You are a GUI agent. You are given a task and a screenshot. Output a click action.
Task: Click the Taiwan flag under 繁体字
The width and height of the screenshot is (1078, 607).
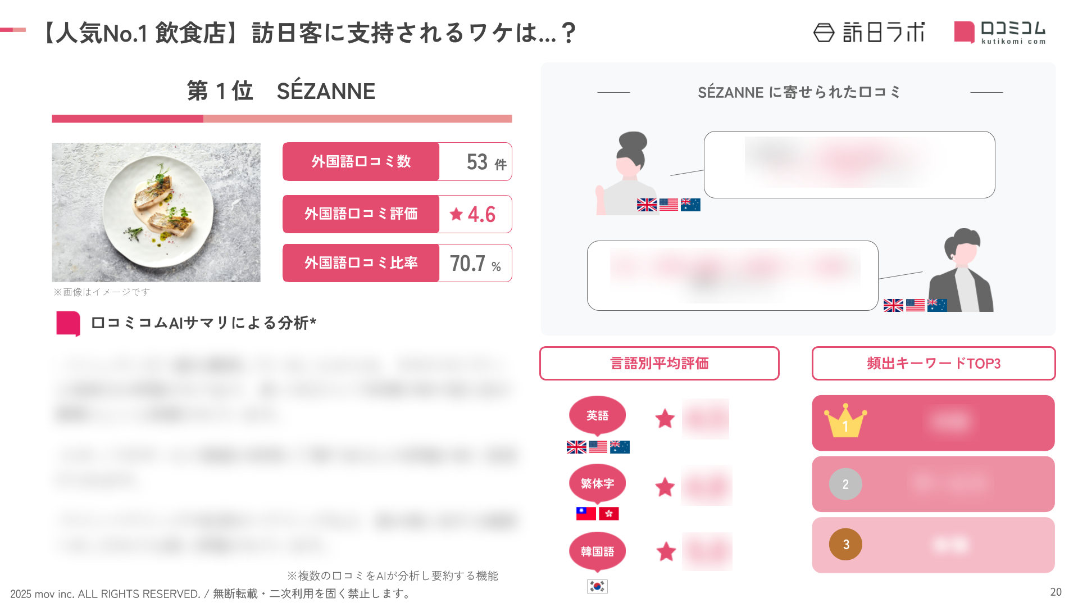pyautogui.click(x=586, y=513)
